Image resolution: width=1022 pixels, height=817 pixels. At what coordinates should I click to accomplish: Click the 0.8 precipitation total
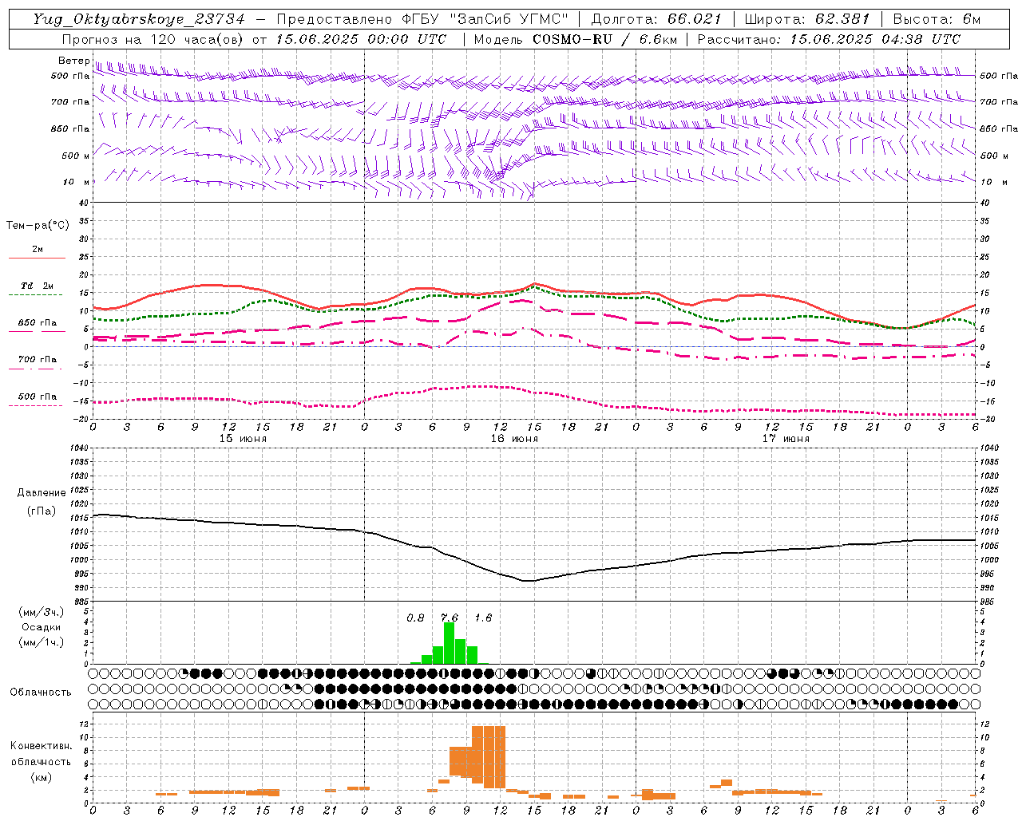pos(415,618)
